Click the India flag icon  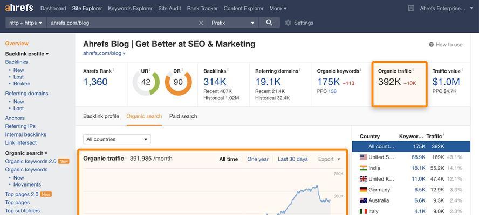363,168
